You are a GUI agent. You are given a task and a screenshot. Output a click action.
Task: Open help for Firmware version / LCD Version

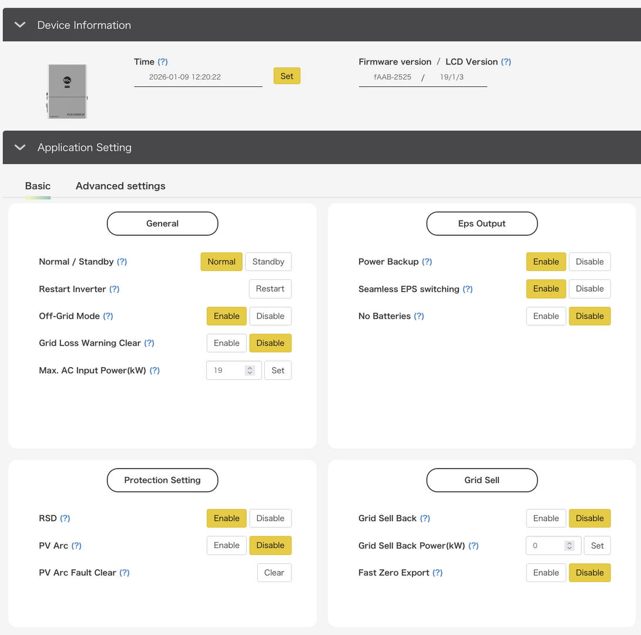[x=506, y=62]
